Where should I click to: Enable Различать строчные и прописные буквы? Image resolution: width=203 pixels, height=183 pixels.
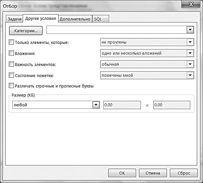point(11,86)
